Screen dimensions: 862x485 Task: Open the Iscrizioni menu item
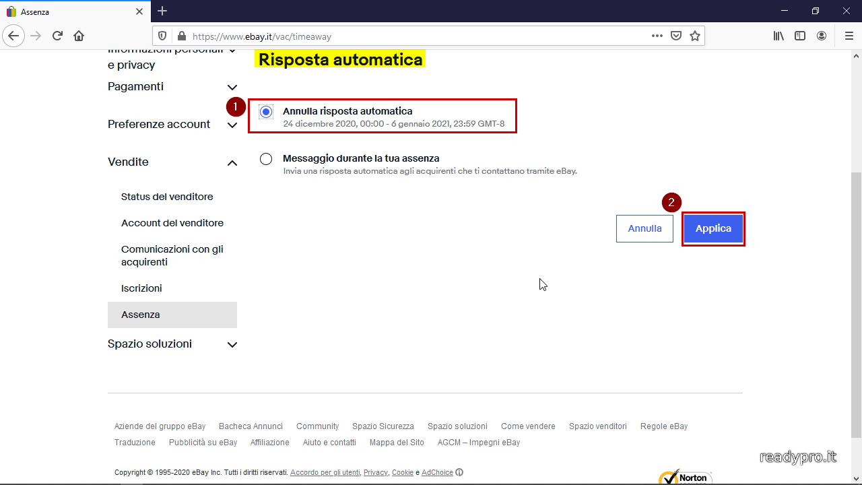141,288
